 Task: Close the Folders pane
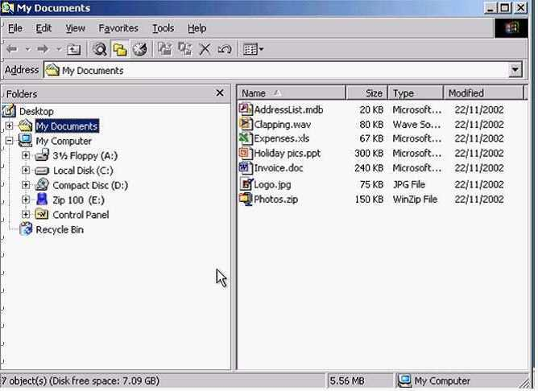pos(220,93)
